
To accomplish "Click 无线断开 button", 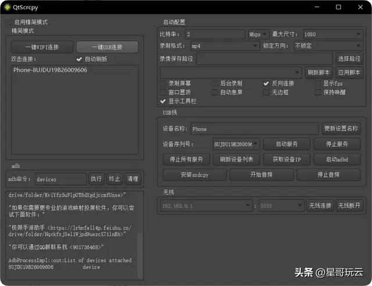I will pos(349,206).
